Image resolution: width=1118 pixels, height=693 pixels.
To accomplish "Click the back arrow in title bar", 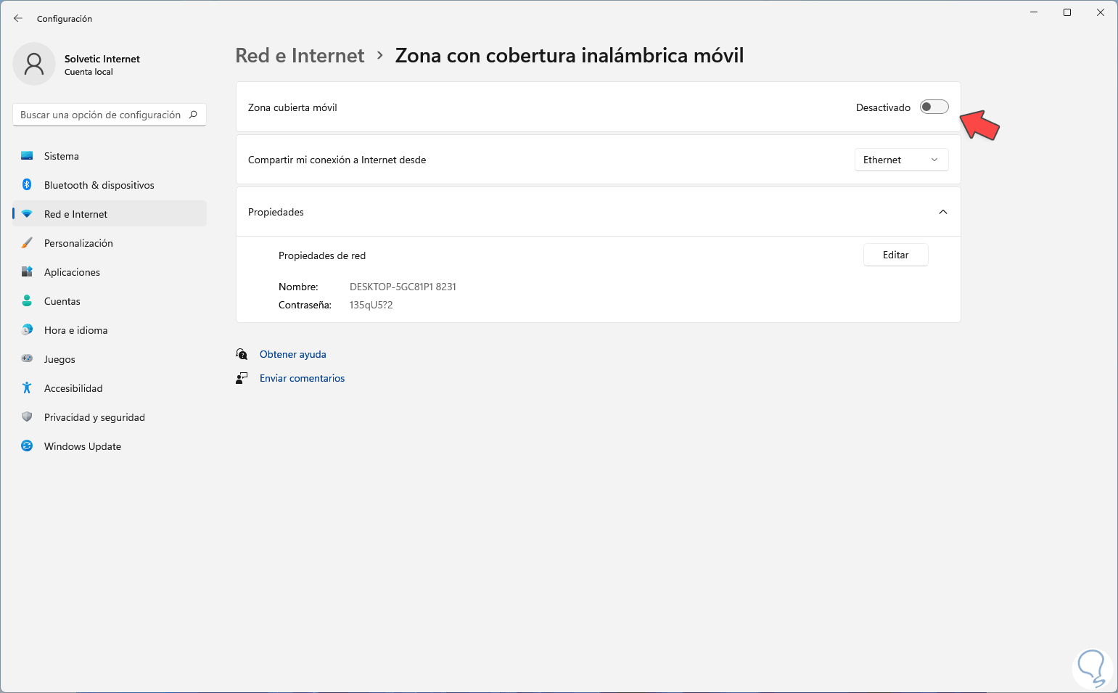I will (x=18, y=18).
